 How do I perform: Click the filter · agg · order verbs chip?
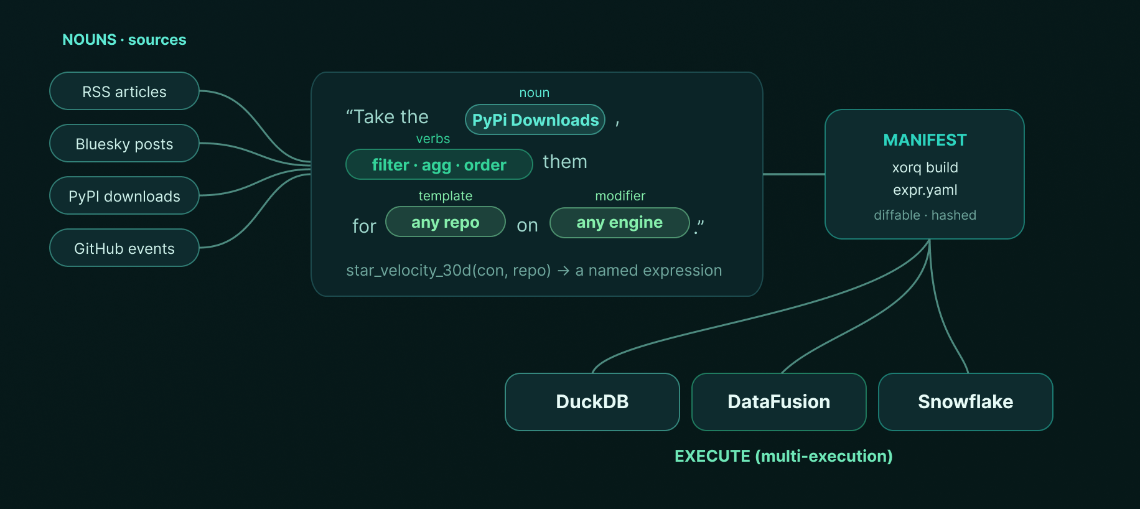(x=439, y=165)
